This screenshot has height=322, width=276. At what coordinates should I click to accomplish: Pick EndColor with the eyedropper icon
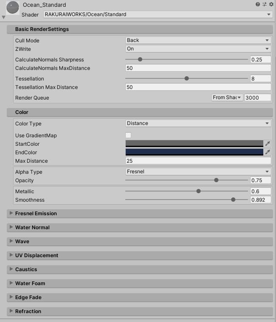[268, 152]
